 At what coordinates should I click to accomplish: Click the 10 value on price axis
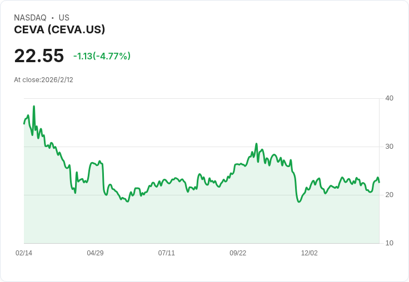389,243
